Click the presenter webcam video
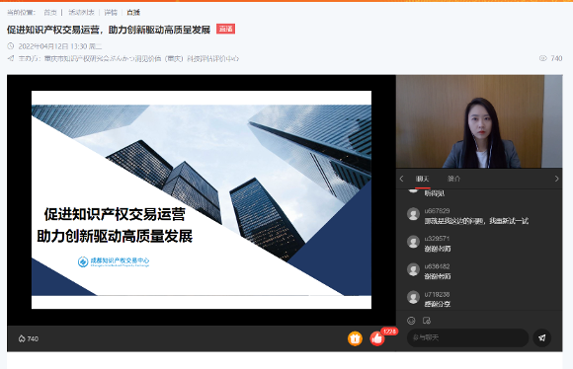573x369 pixels. (479, 121)
